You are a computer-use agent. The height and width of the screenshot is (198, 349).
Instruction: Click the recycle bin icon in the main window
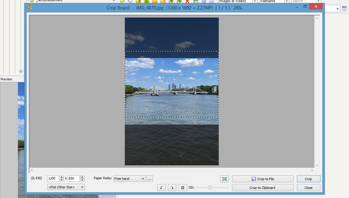[344, 9]
